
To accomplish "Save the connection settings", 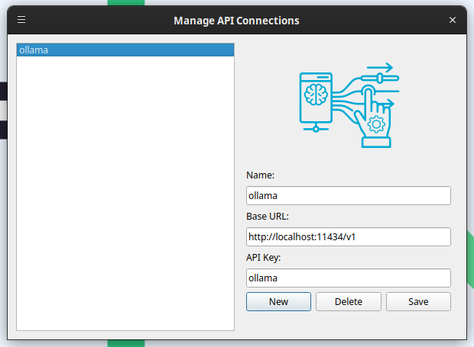I will 418,301.
